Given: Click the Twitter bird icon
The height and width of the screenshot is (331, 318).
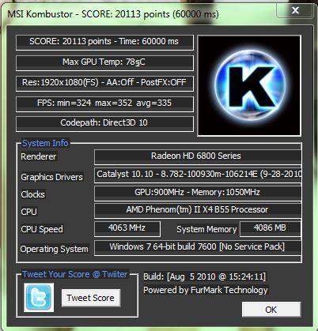Looking at the screenshot, I should pos(39,297).
